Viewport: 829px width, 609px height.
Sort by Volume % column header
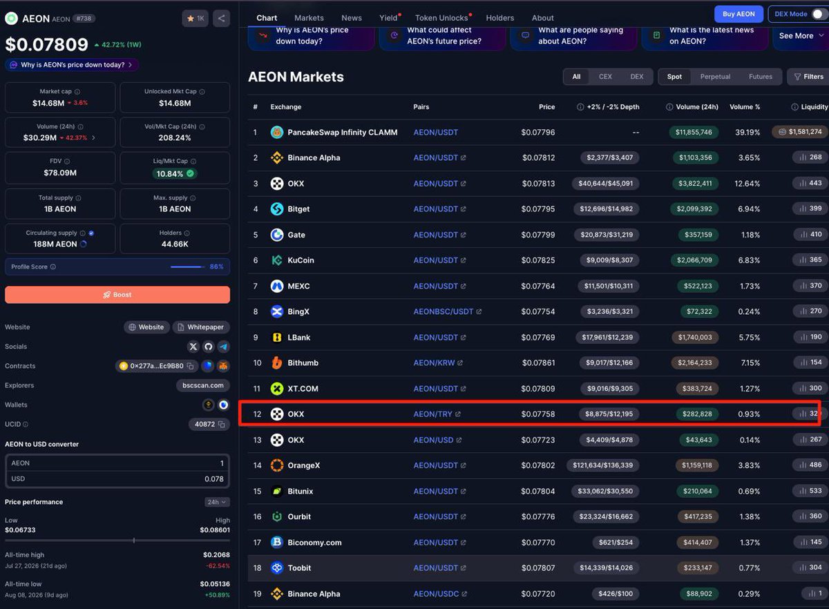click(745, 107)
